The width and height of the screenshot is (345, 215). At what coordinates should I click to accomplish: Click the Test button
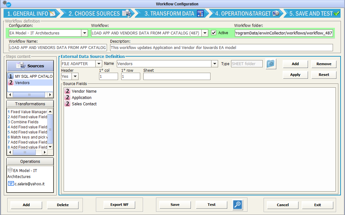coord(211,205)
